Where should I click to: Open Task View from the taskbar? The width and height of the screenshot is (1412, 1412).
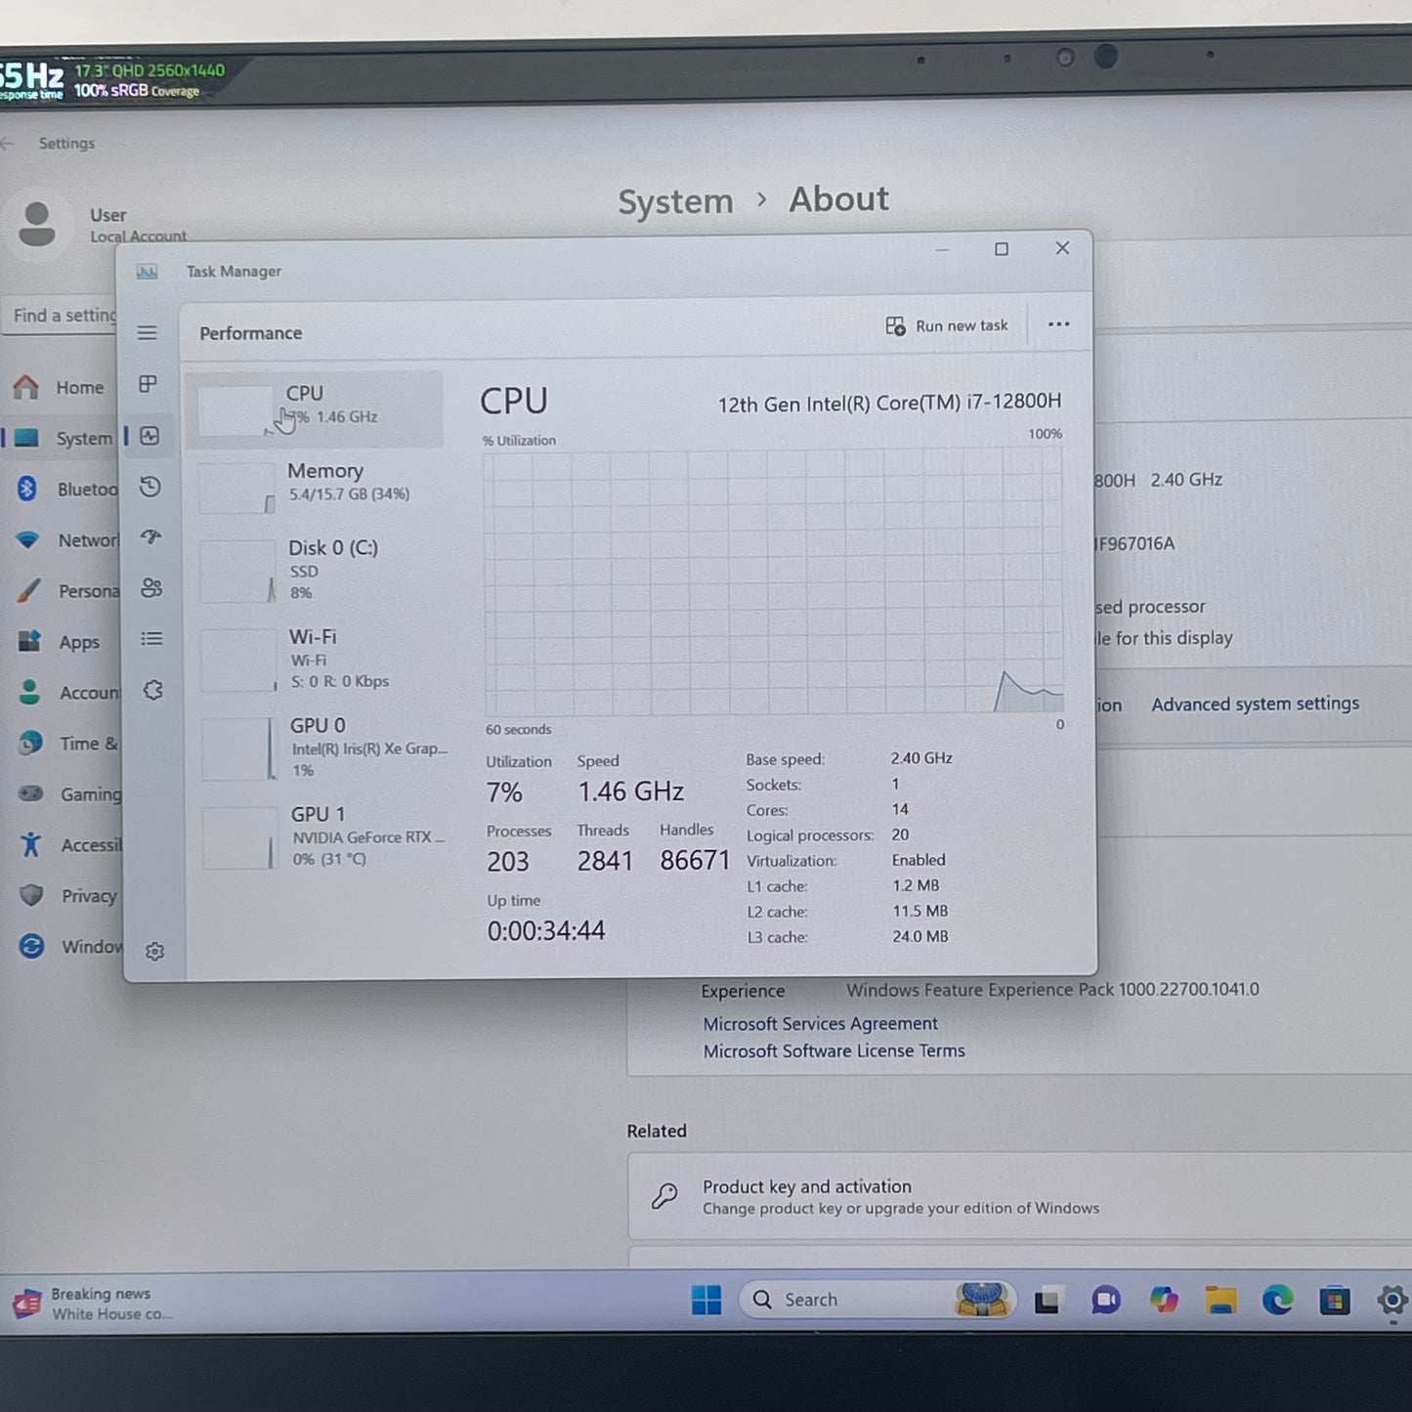point(1048,1301)
